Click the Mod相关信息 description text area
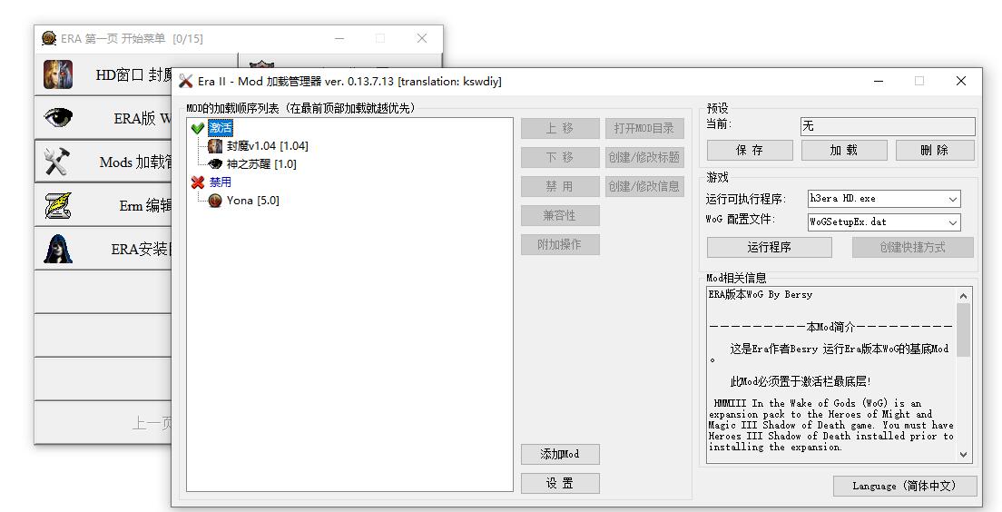 830,375
